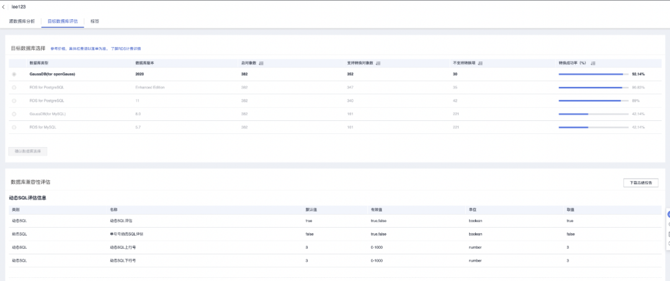Click the lee123 page title
The height and width of the screenshot is (281, 670).
click(19, 7)
